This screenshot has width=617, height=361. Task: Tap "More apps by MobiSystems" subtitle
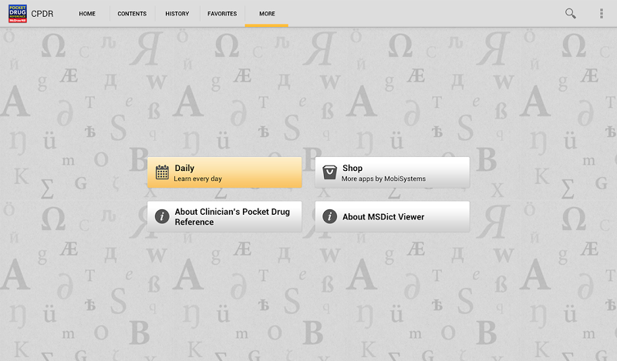click(383, 179)
